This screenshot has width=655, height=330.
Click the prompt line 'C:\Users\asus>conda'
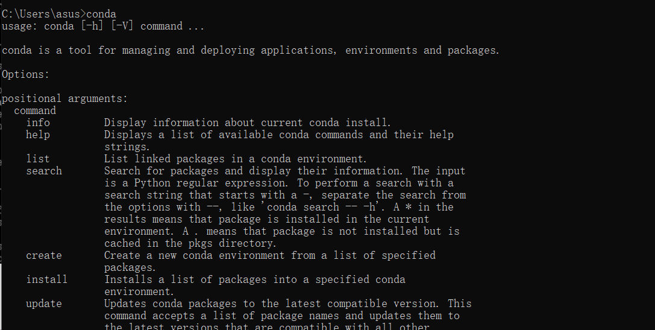tap(59, 14)
